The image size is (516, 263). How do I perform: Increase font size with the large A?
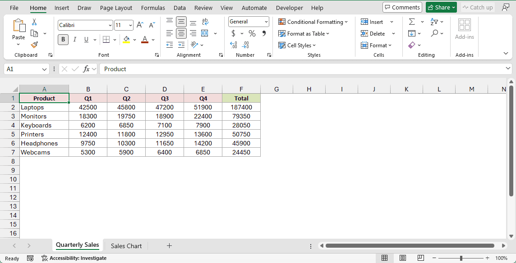pyautogui.click(x=140, y=25)
